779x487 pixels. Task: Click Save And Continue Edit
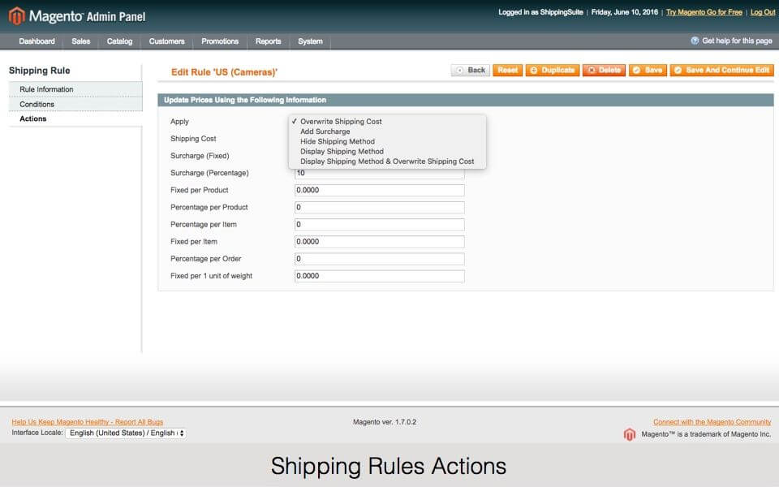click(x=722, y=70)
